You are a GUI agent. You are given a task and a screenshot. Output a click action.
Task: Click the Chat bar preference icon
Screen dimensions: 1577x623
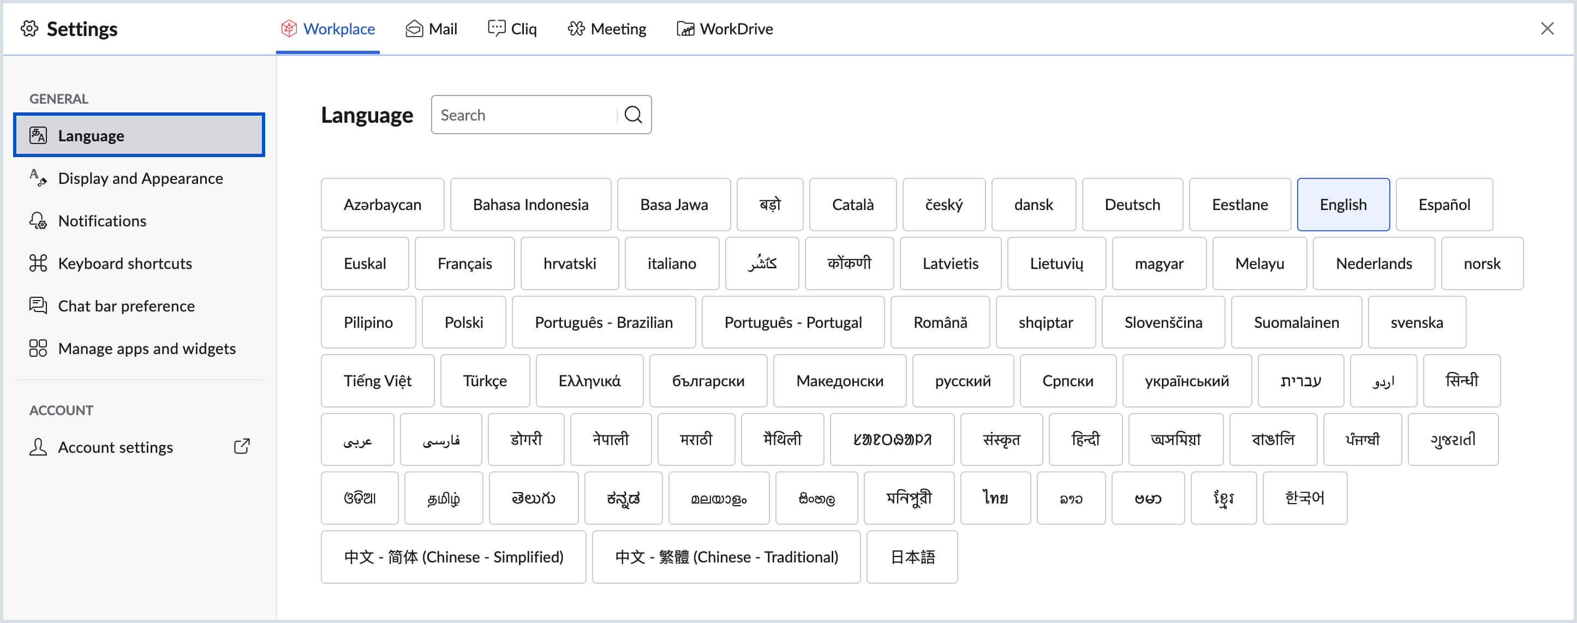tap(38, 305)
